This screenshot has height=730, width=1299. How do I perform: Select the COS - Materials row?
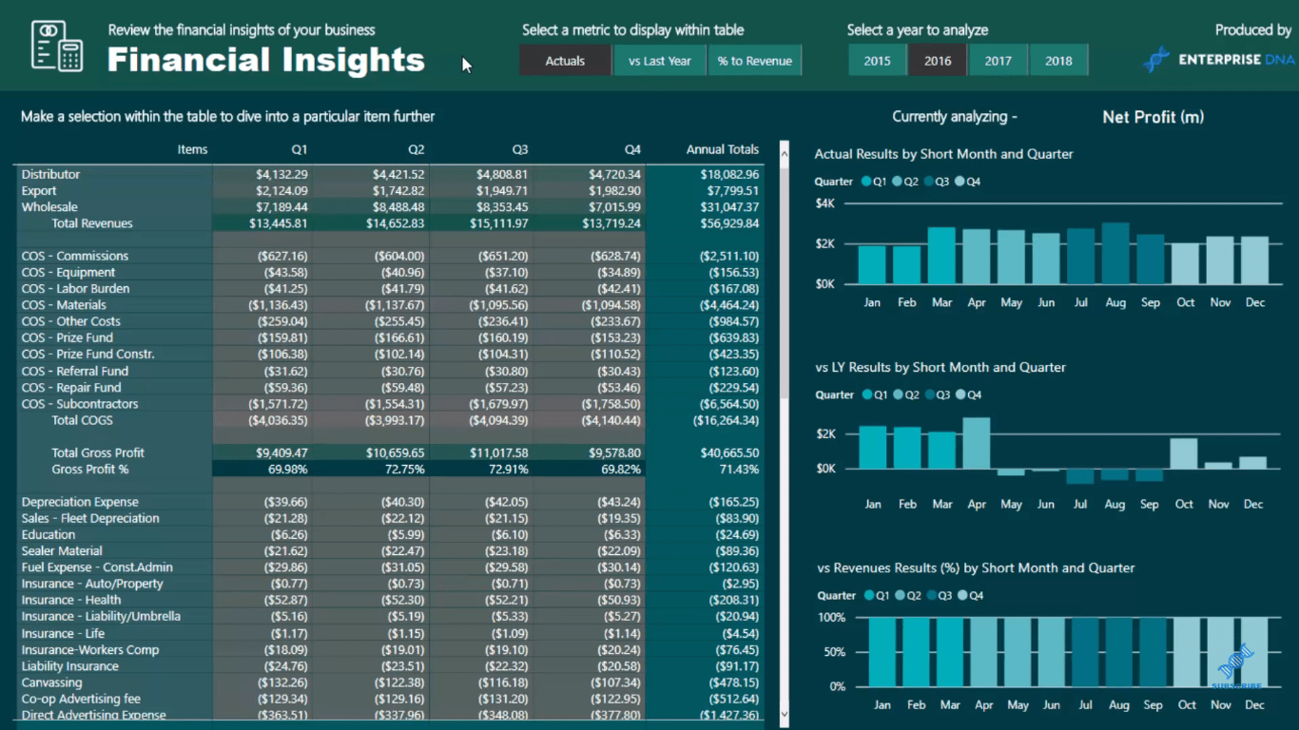point(390,305)
